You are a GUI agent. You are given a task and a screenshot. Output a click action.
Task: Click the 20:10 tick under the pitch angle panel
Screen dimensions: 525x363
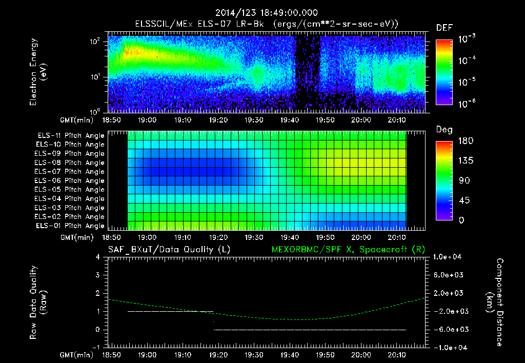tap(396, 238)
